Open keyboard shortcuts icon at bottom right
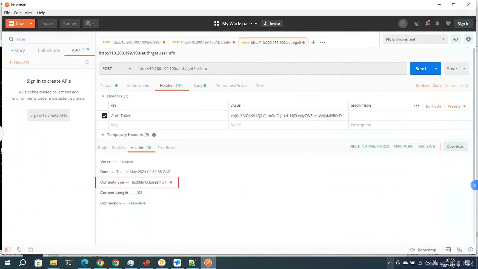 coord(459,250)
